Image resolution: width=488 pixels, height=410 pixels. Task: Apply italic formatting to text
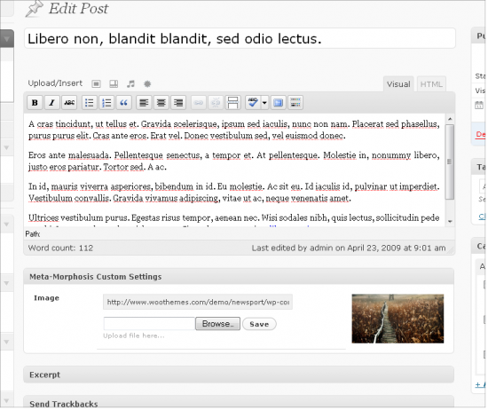52,102
